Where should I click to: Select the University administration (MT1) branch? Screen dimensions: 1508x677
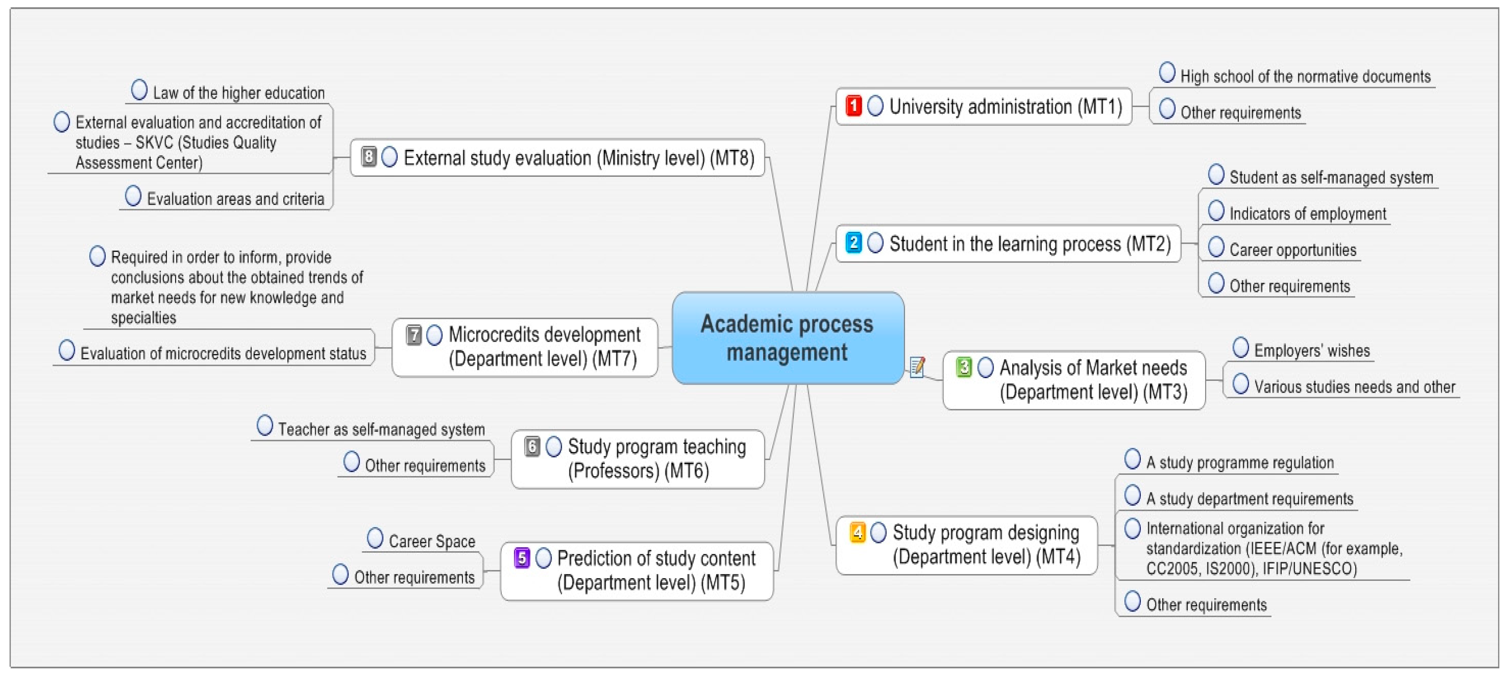[1004, 107]
